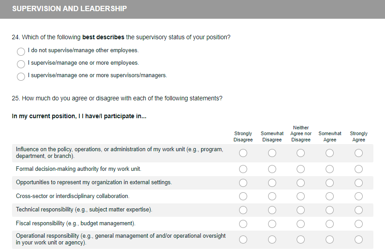
Task: Mark Somewhat Disagree for technical responsibility
Action: (x=272, y=210)
